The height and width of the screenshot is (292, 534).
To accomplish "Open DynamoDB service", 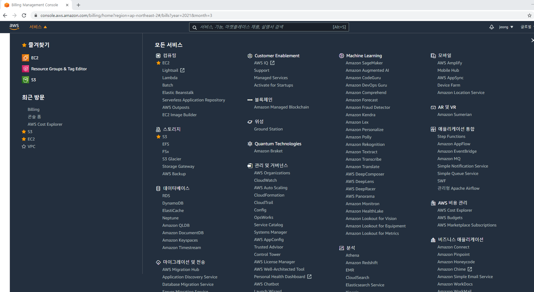I will click(x=173, y=203).
